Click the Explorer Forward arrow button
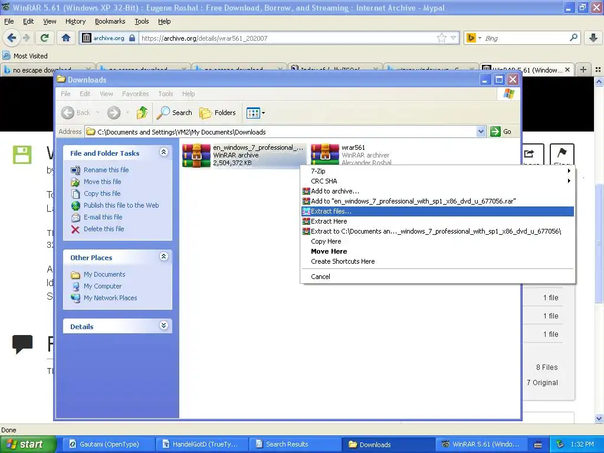This screenshot has width=604, height=453. (x=114, y=113)
